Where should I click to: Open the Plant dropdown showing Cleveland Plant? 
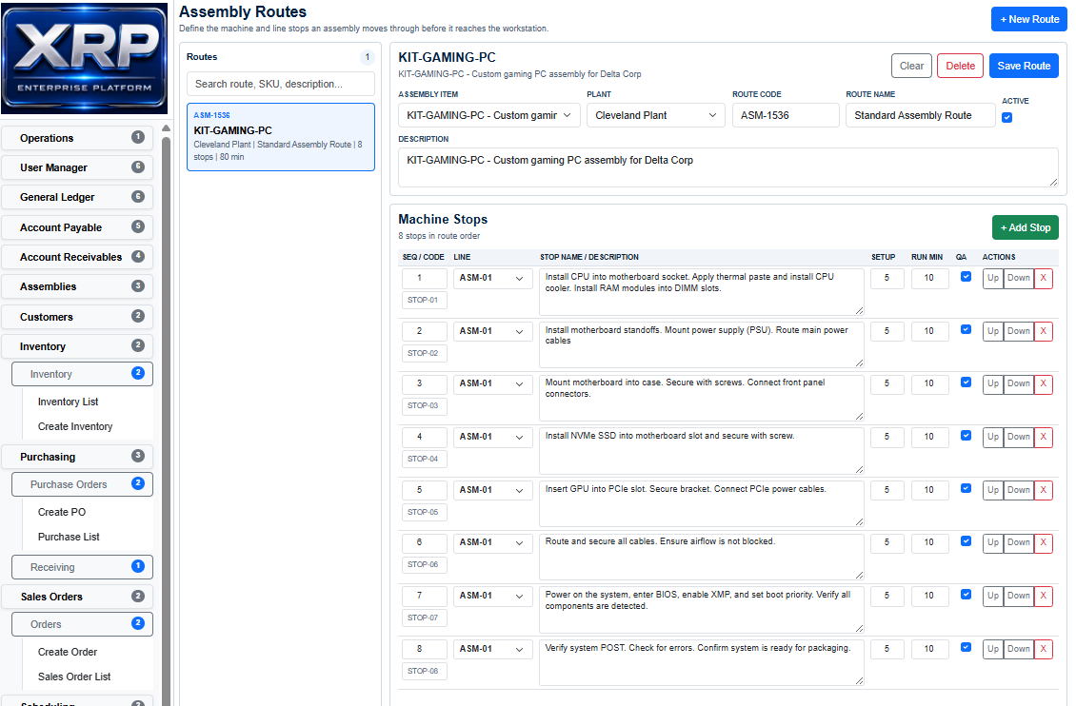(655, 115)
